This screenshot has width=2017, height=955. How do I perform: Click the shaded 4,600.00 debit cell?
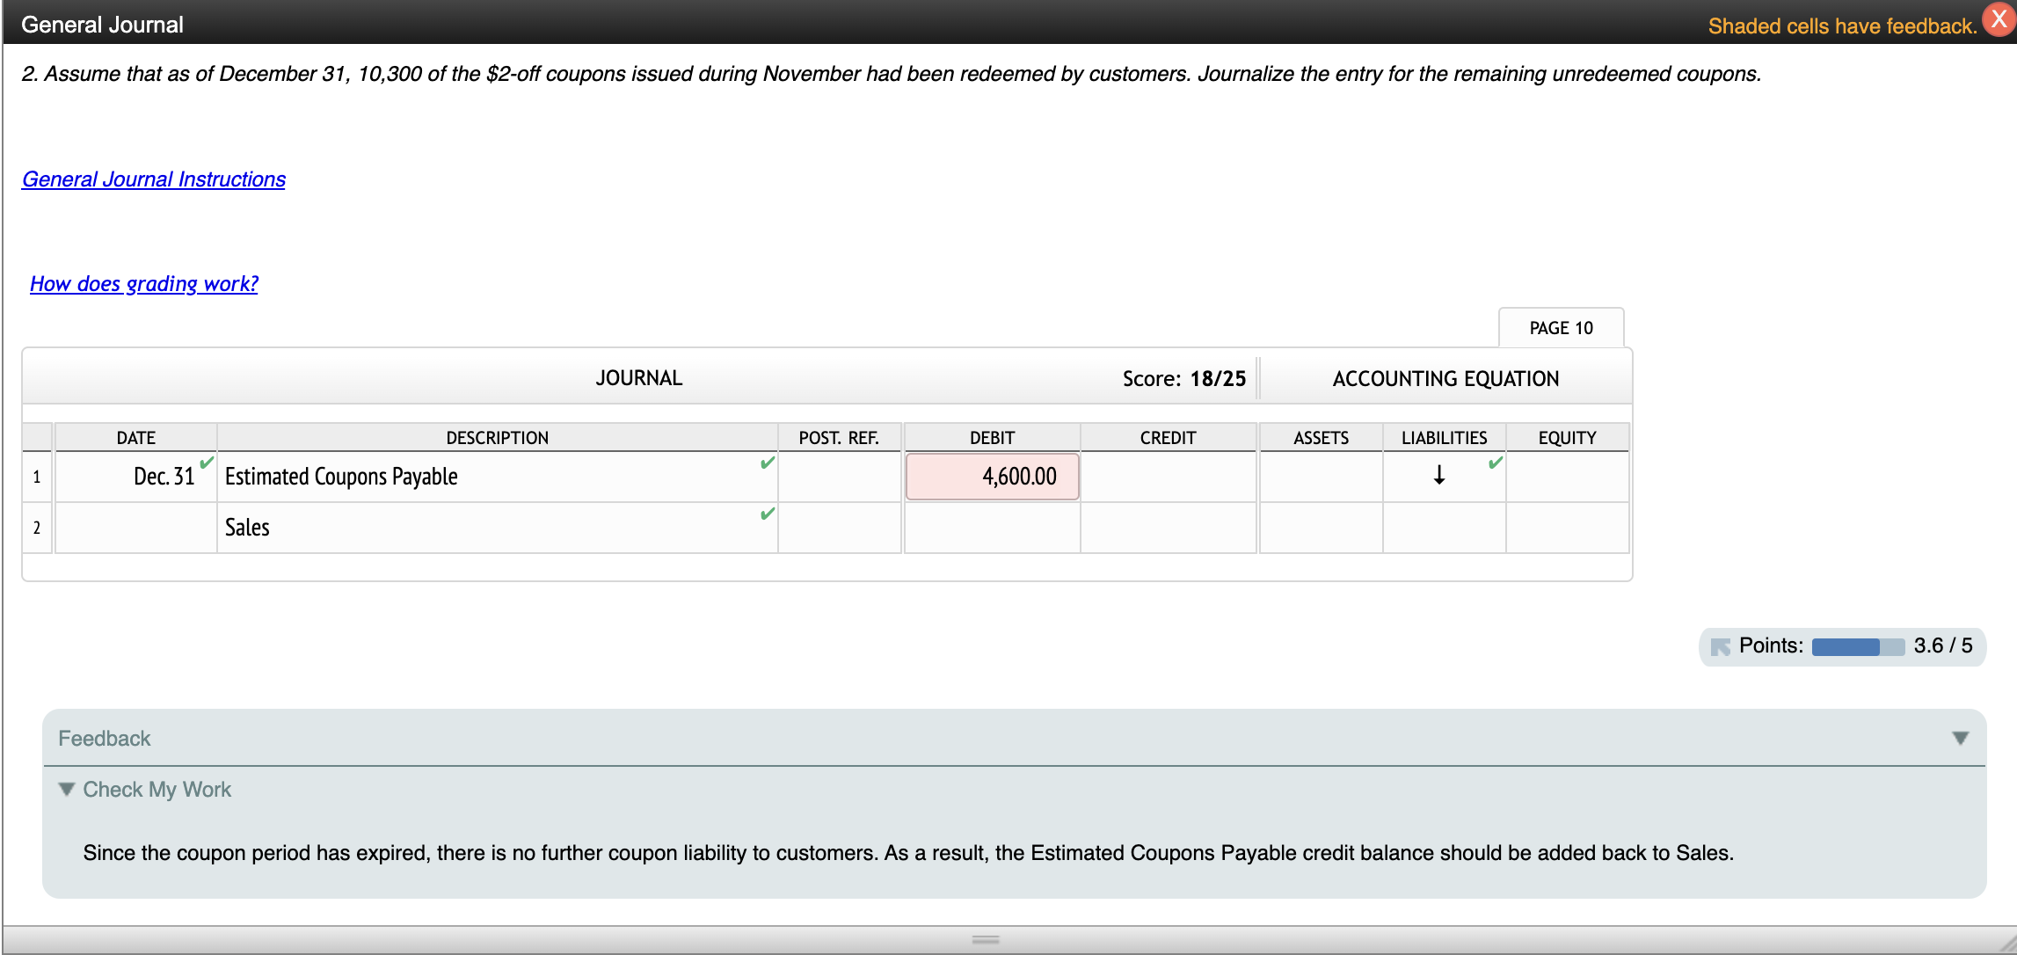coord(992,477)
